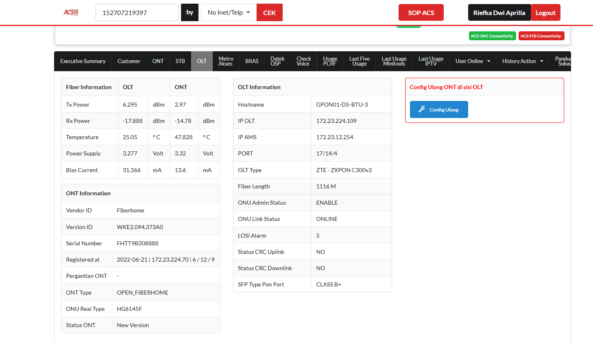Select ONT Type value OPEN_FIBERHOME

(142, 293)
